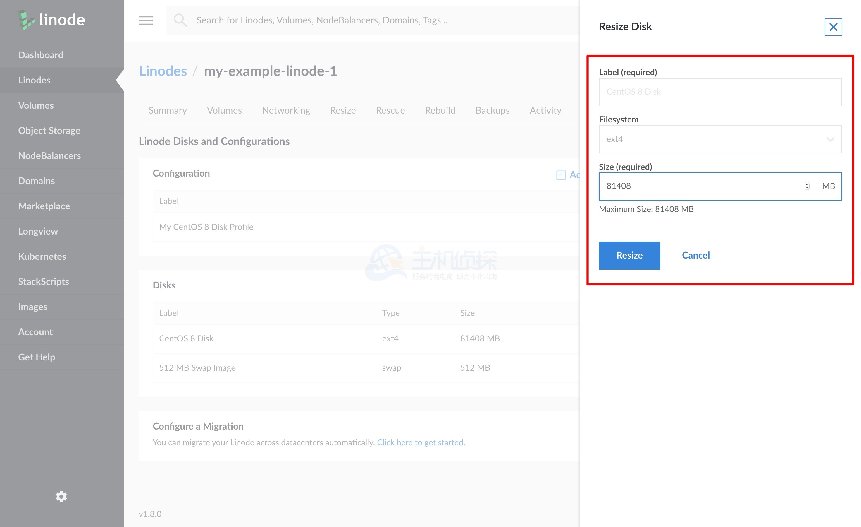Toggle the hamburger menu icon
Screen dimensions: 861x527
[145, 20]
